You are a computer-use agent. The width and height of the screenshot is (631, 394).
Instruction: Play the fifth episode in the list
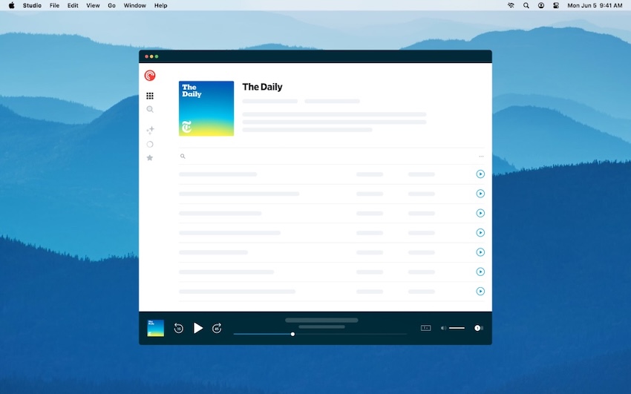tap(480, 252)
